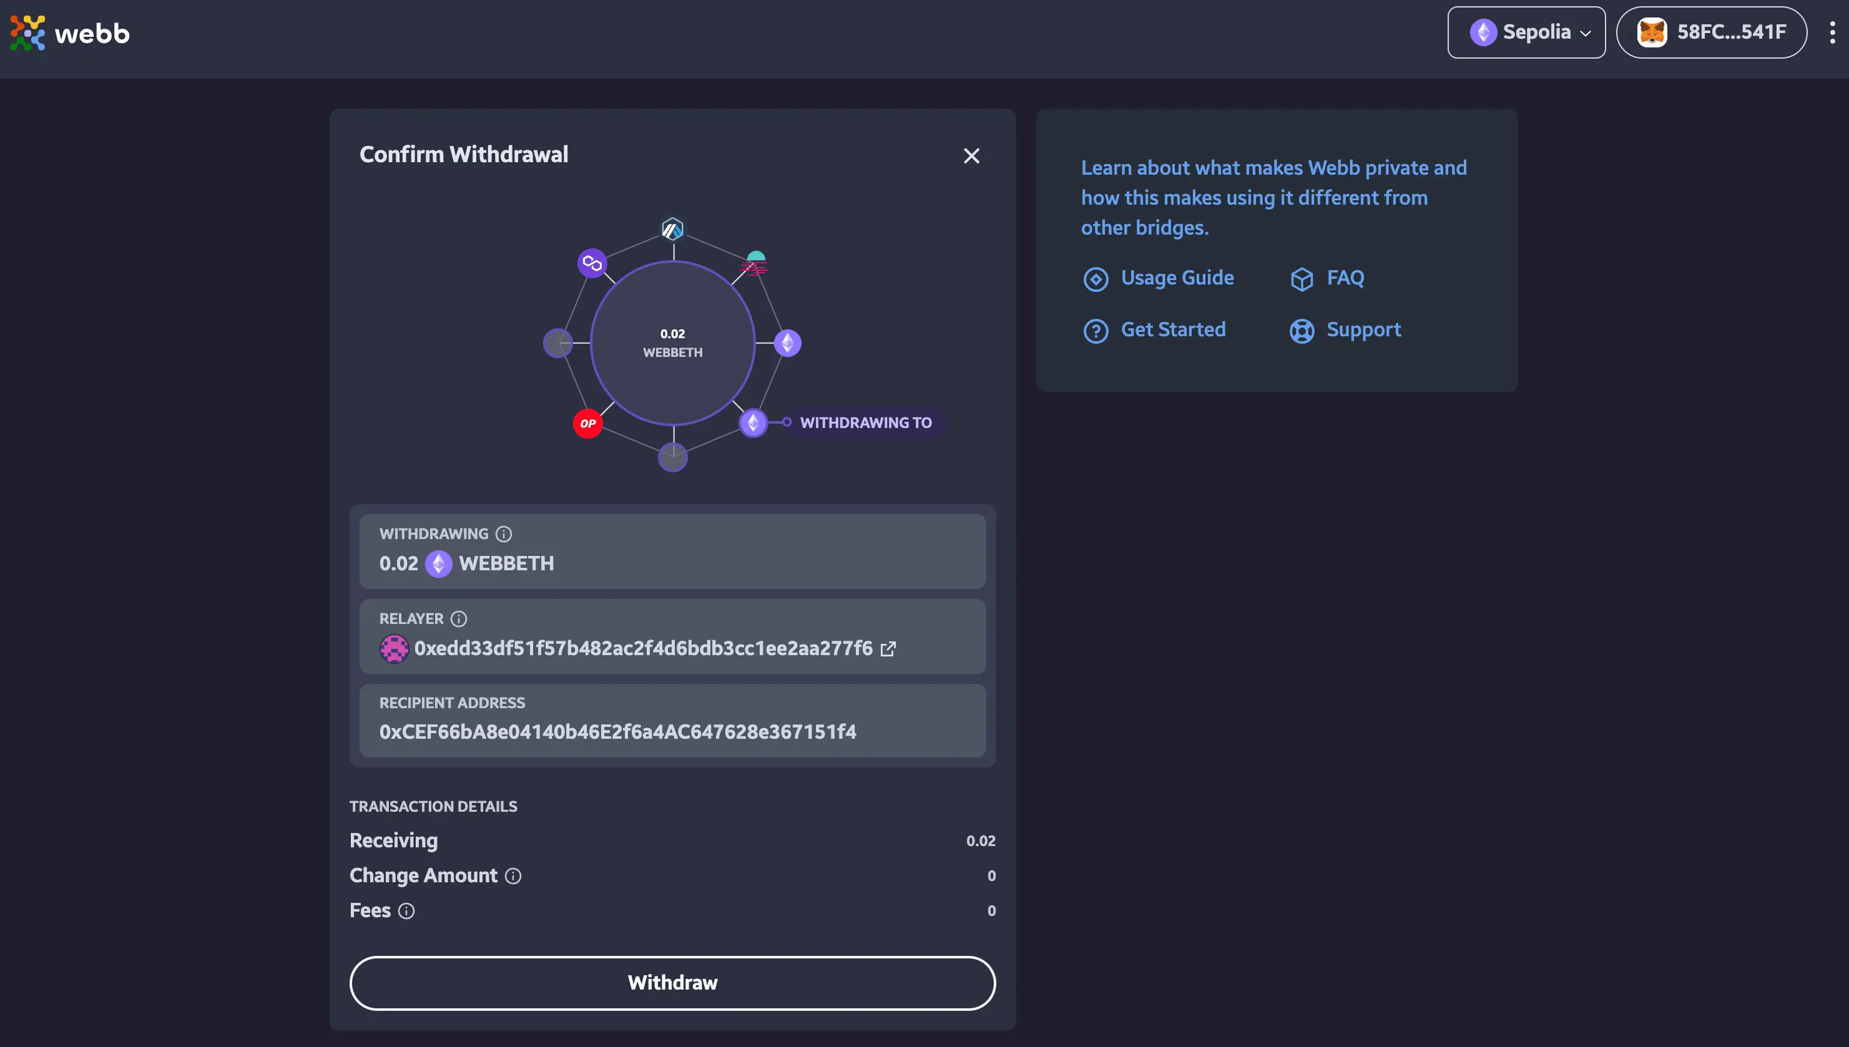Click the FAQ cube icon
Viewport: 1849px width, 1047px height.
[1302, 279]
